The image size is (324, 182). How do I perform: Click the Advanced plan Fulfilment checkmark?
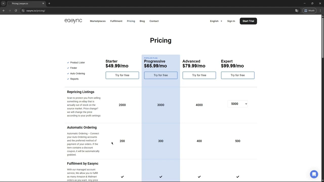199,177
